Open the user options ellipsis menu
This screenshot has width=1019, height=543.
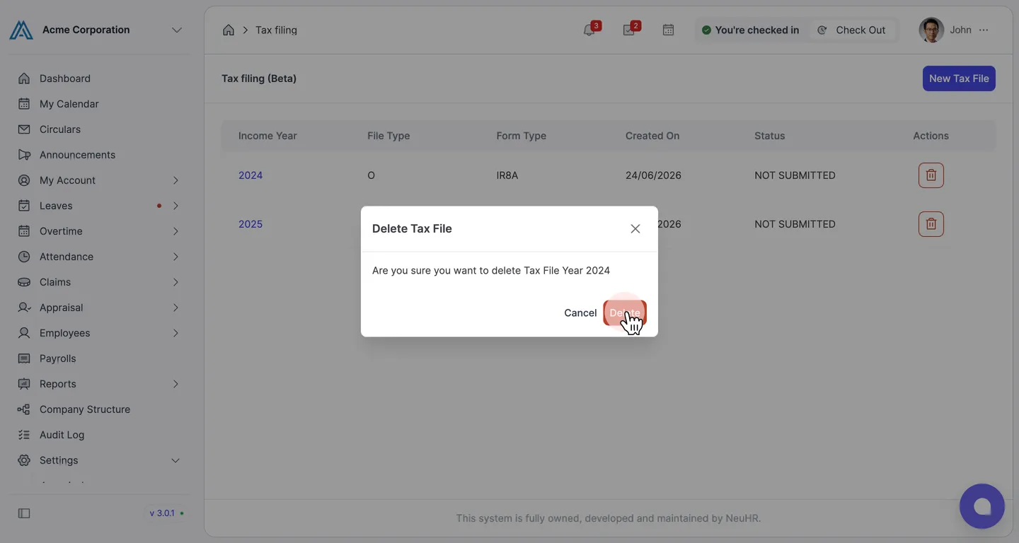(x=984, y=30)
